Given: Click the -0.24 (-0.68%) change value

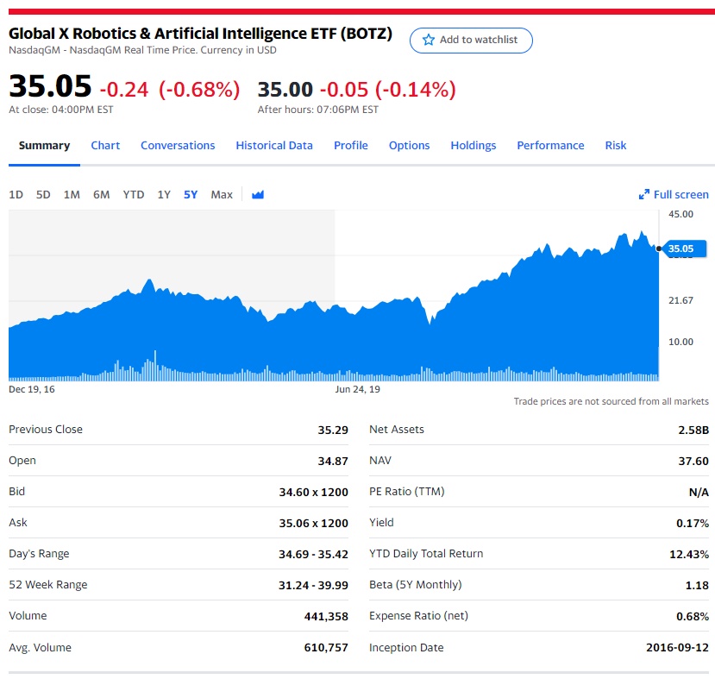Looking at the screenshot, I should click(x=170, y=90).
